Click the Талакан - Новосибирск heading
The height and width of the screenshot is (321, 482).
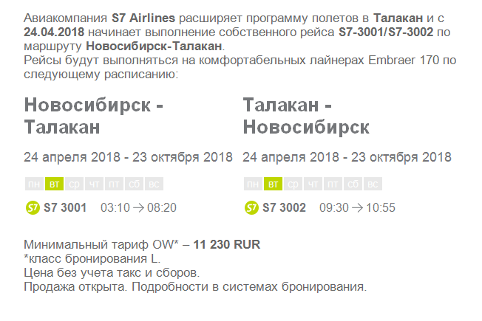pos(306,116)
